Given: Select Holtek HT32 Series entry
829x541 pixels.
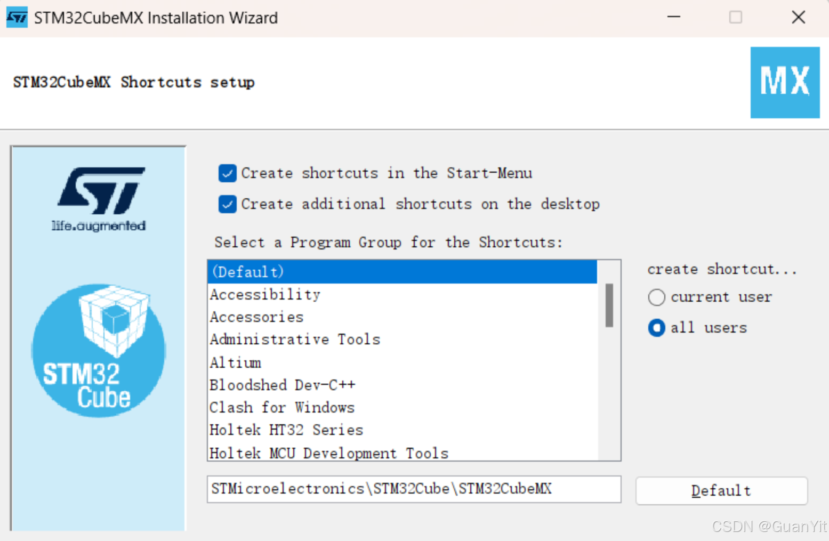Looking at the screenshot, I should (403, 430).
